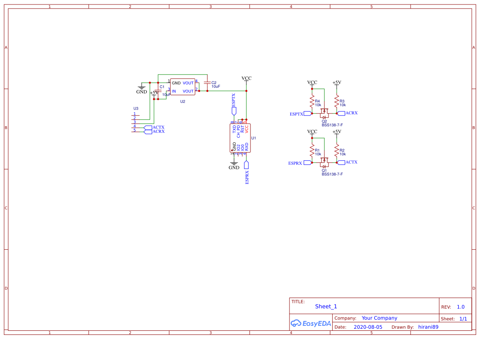The width and height of the screenshot is (480, 339).
Task: Click the Sheet_1 title text
Action: coord(326,306)
